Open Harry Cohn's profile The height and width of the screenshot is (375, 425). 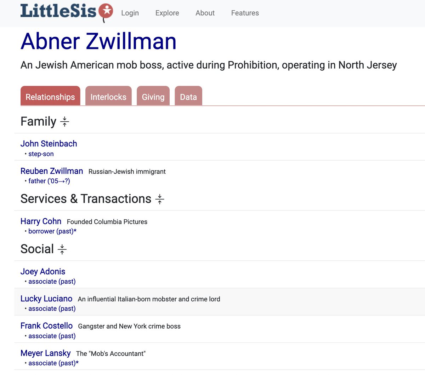pos(41,221)
